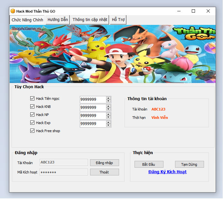This screenshot has height=199, width=223.
Task: Click the Tài Khoản input field
Action: (x=64, y=162)
